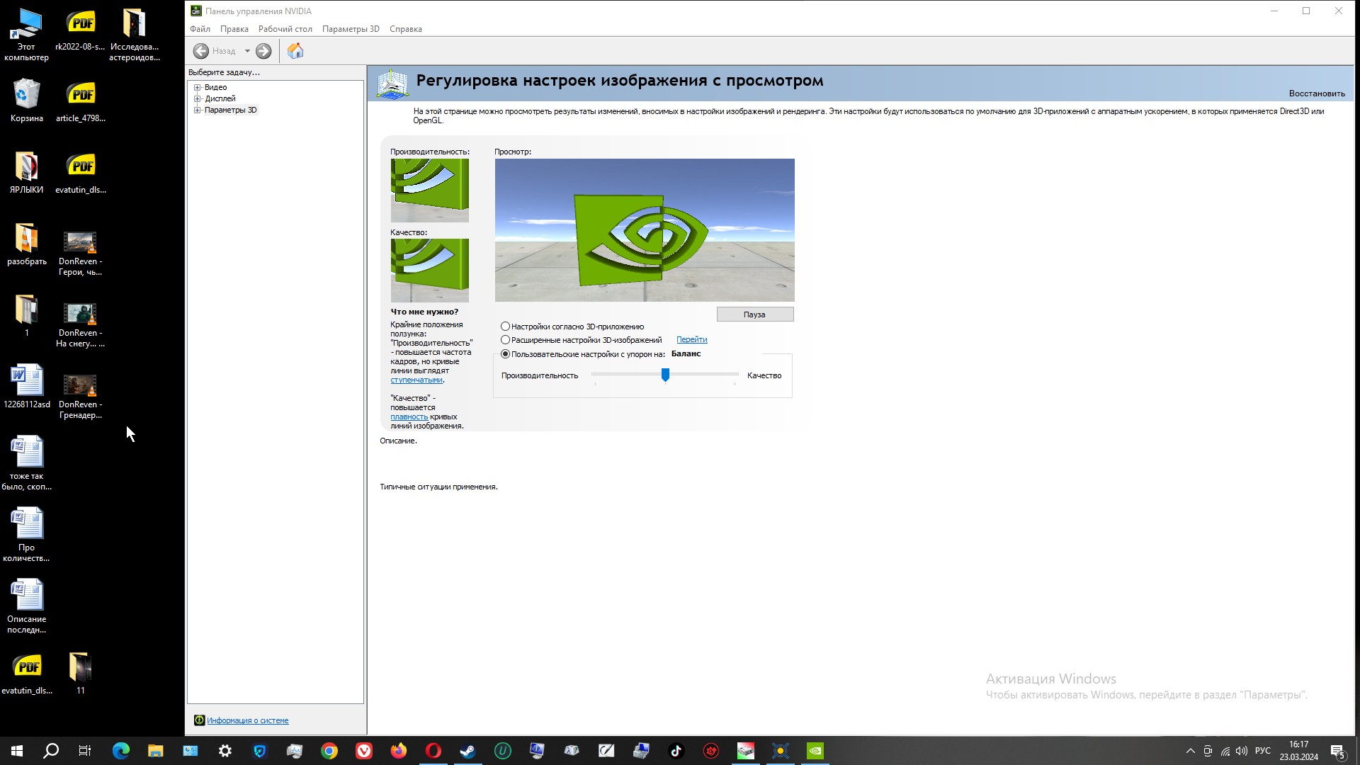Screen dimensions: 1360x765
Task: Open the Back history dropdown arrow
Action: [x=247, y=51]
